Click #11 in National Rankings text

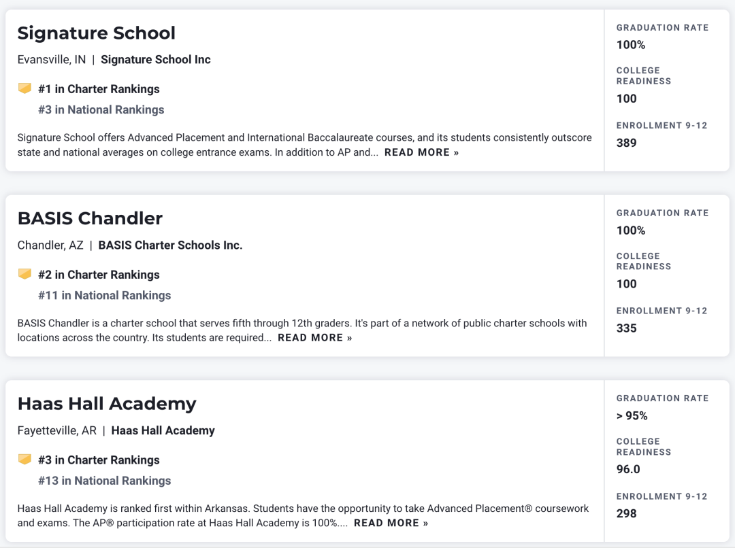tap(104, 295)
